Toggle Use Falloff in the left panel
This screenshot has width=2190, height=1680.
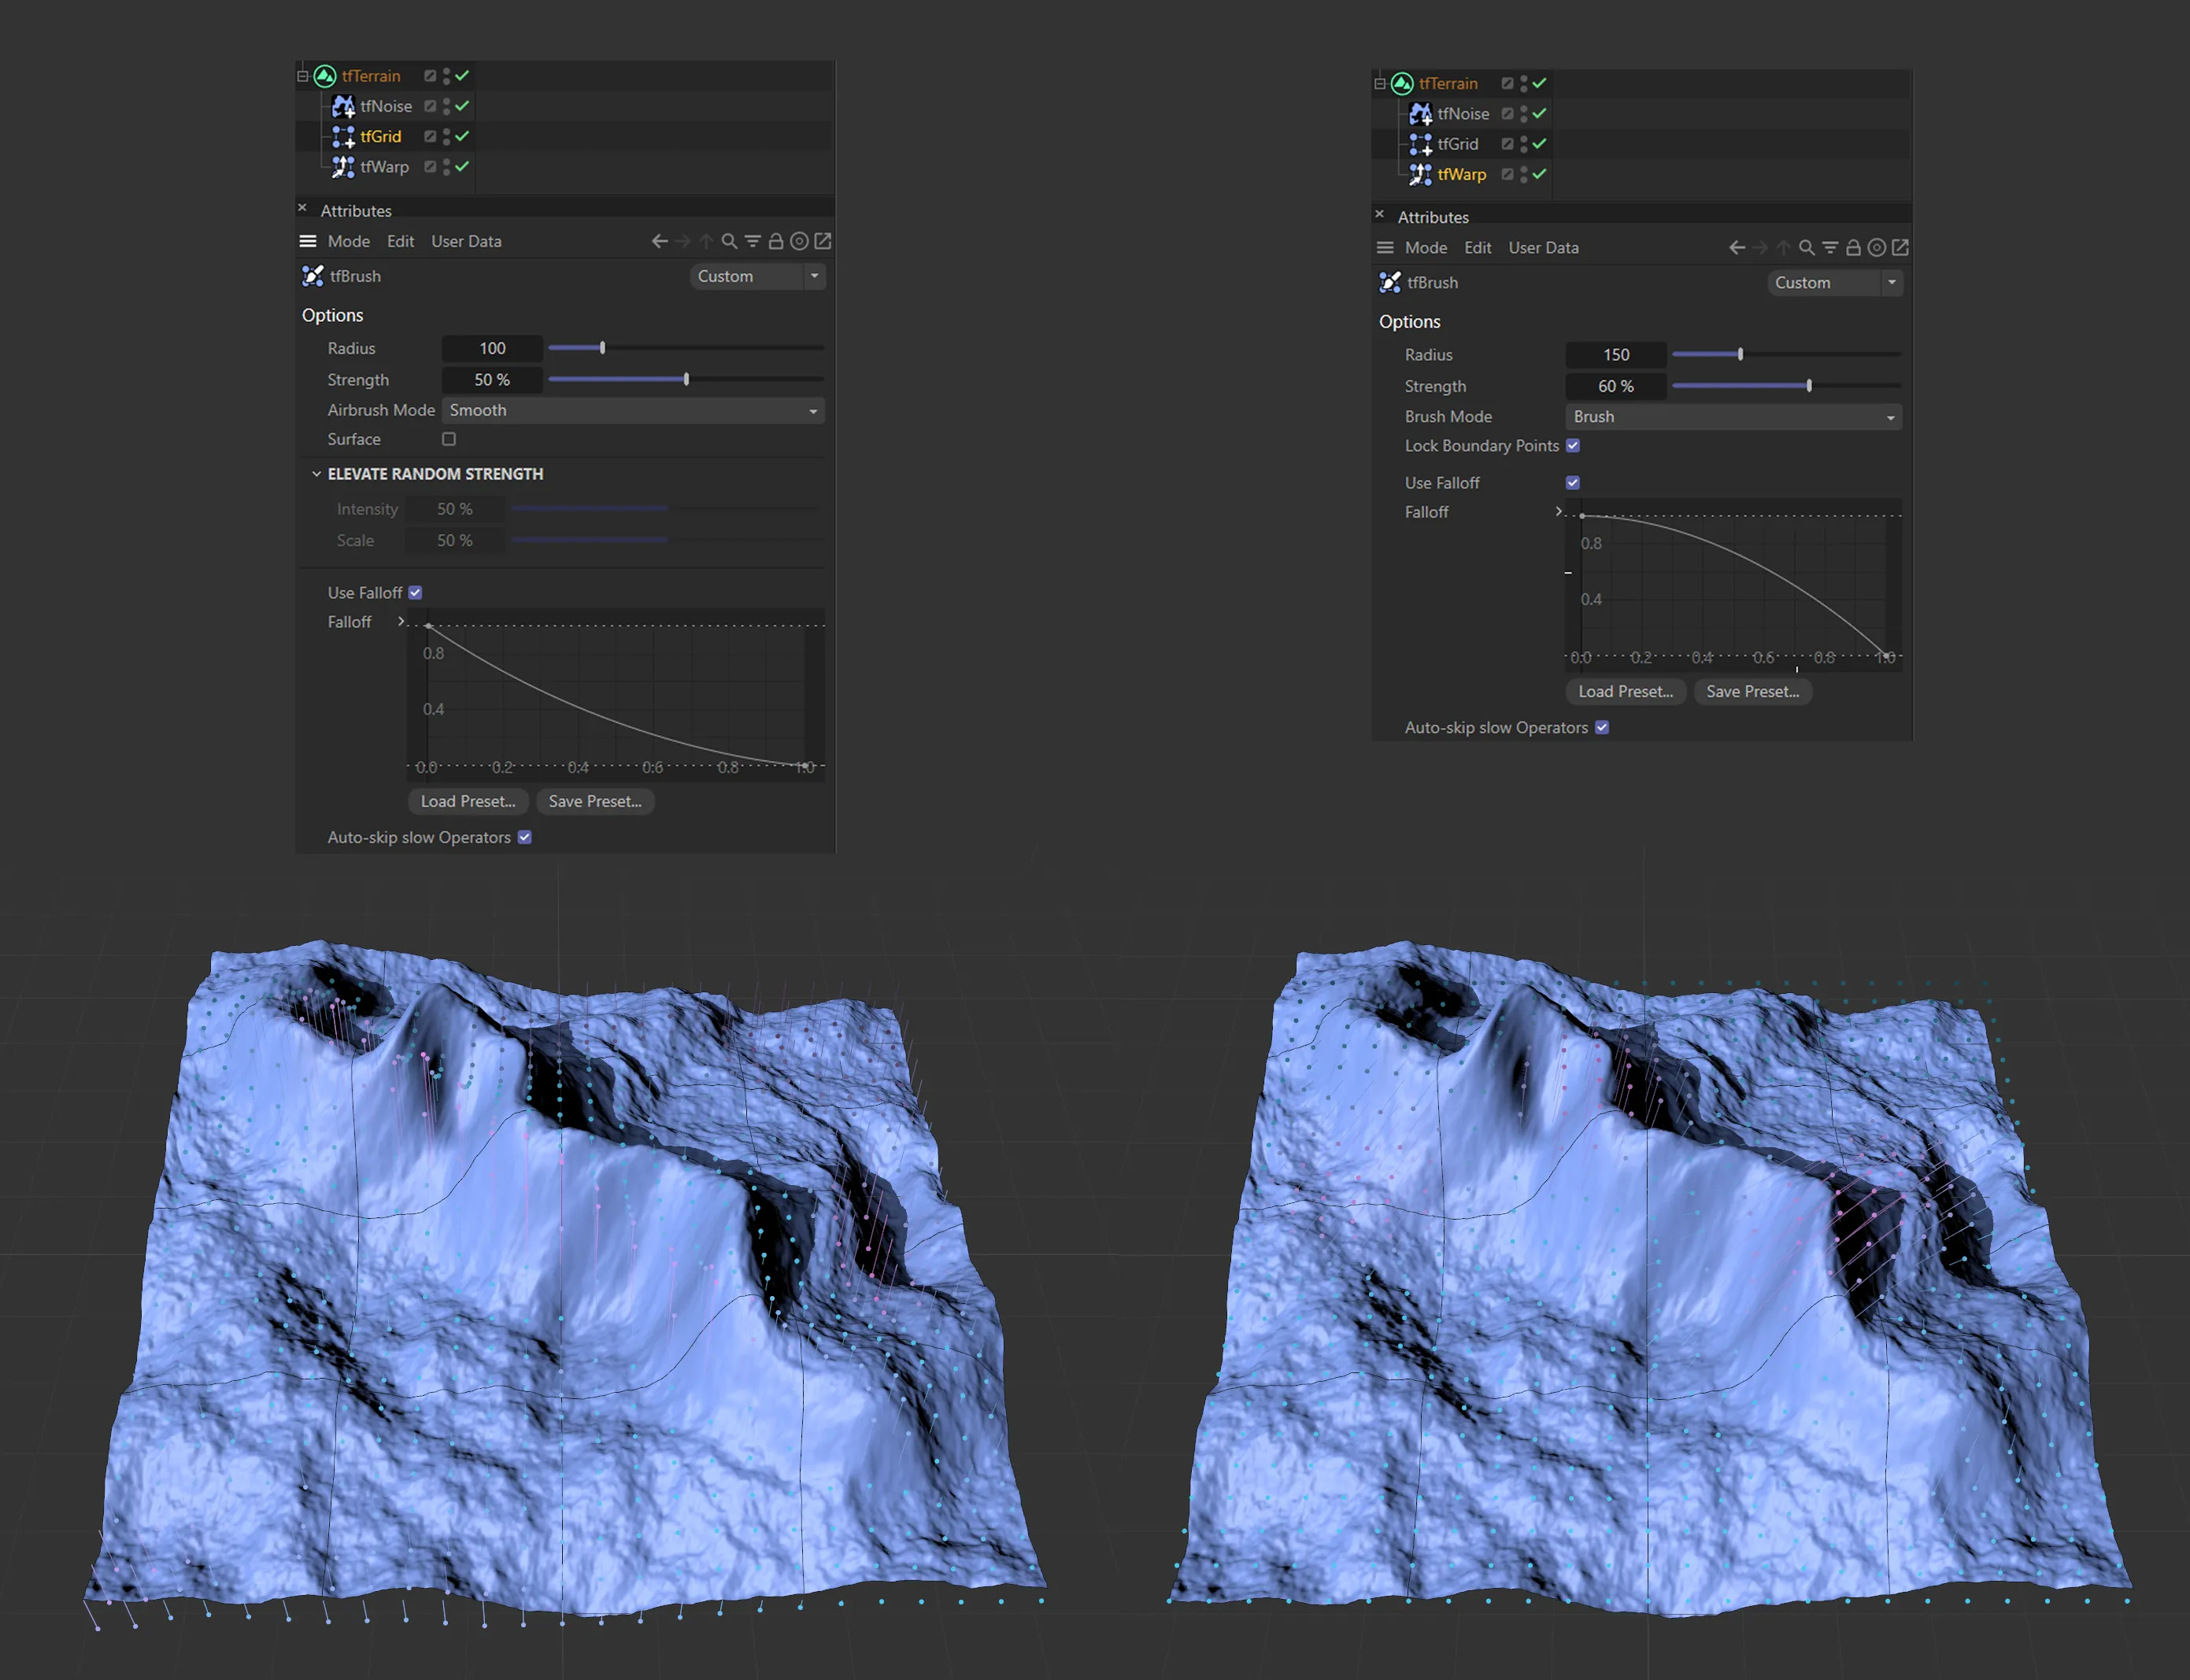coord(415,593)
